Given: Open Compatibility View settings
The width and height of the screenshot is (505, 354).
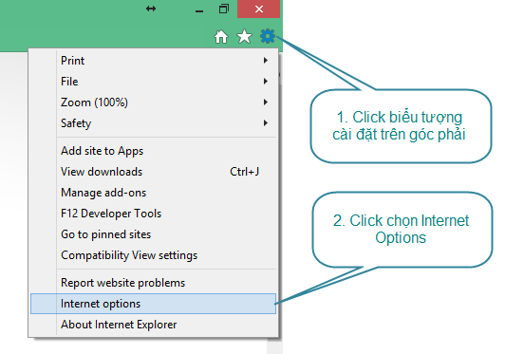Looking at the screenshot, I should tap(154, 255).
